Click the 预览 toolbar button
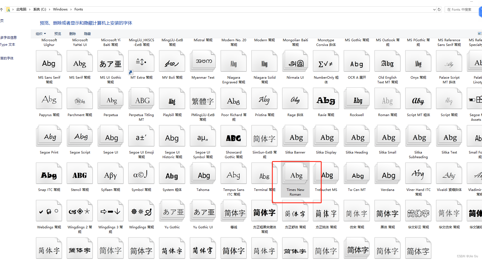 (58, 34)
